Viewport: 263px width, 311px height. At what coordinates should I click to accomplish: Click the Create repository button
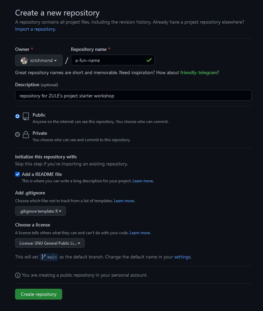coord(39,294)
